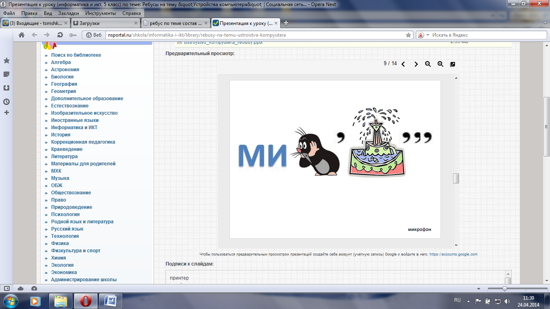This screenshot has height=309, width=550.
Task: Add a new panel to sidebar
Action: tap(6, 113)
